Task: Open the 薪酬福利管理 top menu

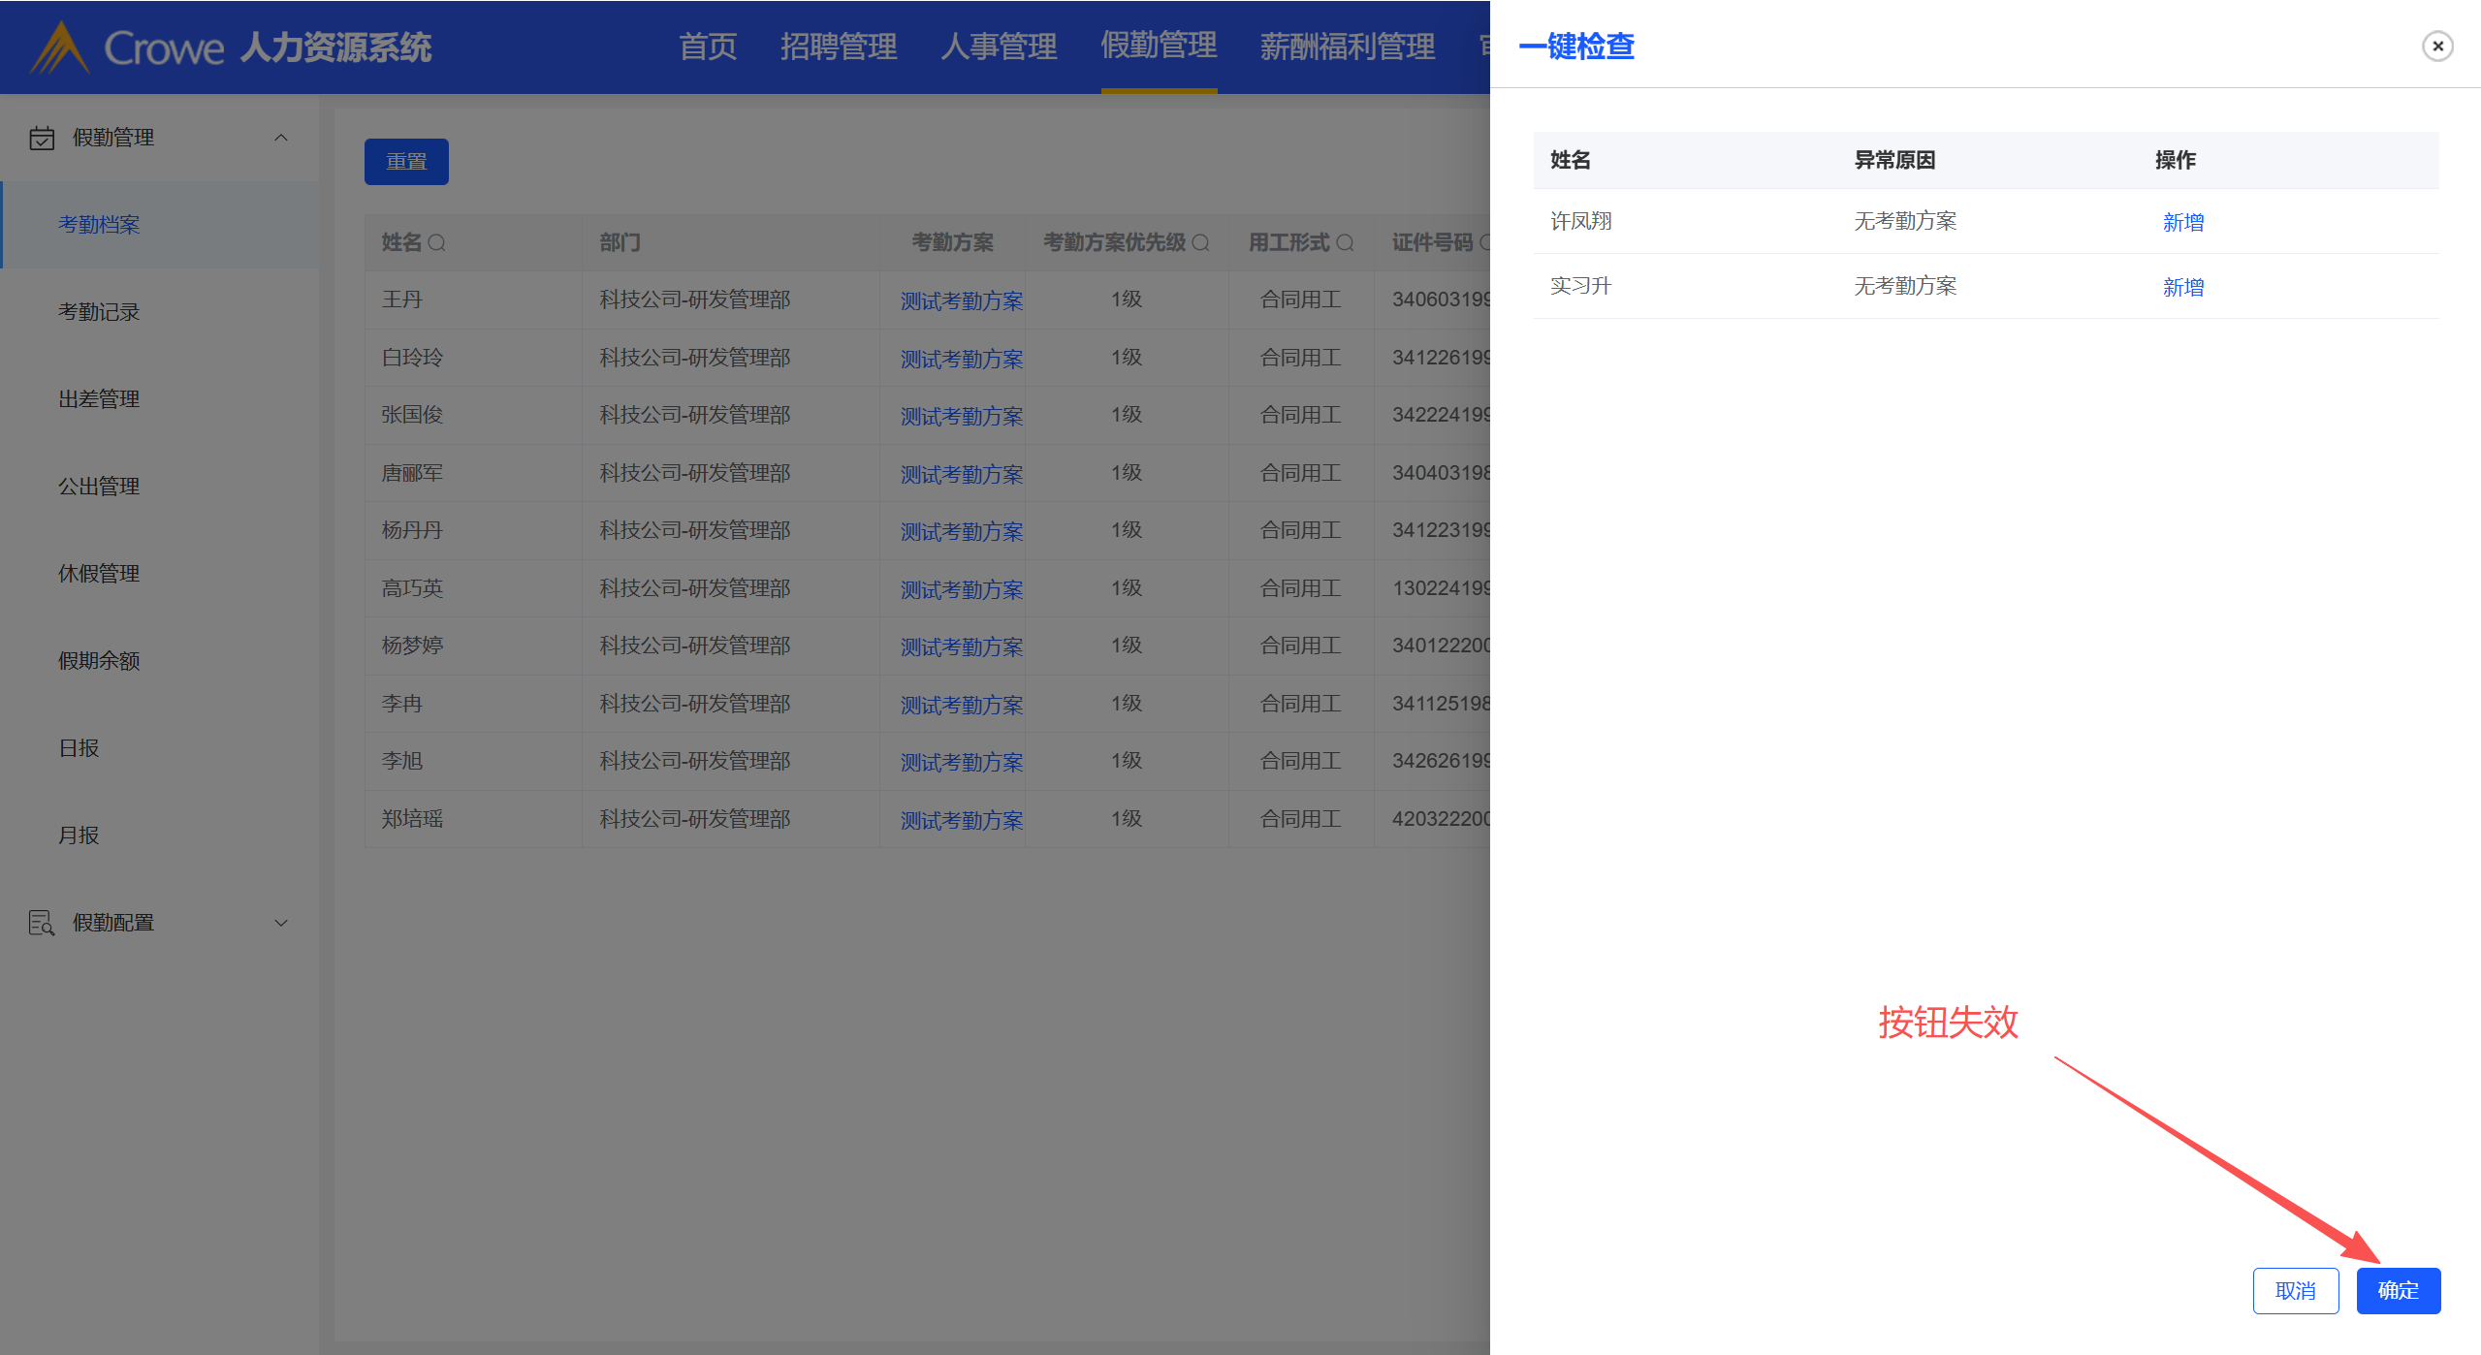Action: (1346, 46)
